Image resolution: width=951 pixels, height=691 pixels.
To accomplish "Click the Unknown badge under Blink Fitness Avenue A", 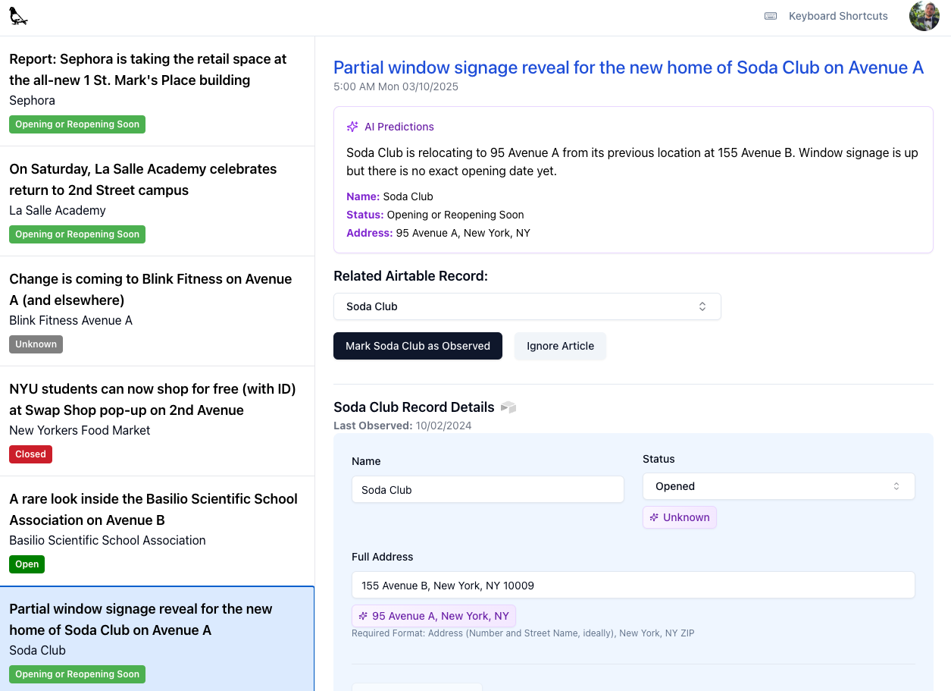I will pos(36,344).
